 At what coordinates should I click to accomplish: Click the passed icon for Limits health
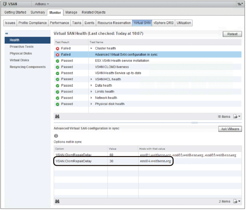point(58,92)
